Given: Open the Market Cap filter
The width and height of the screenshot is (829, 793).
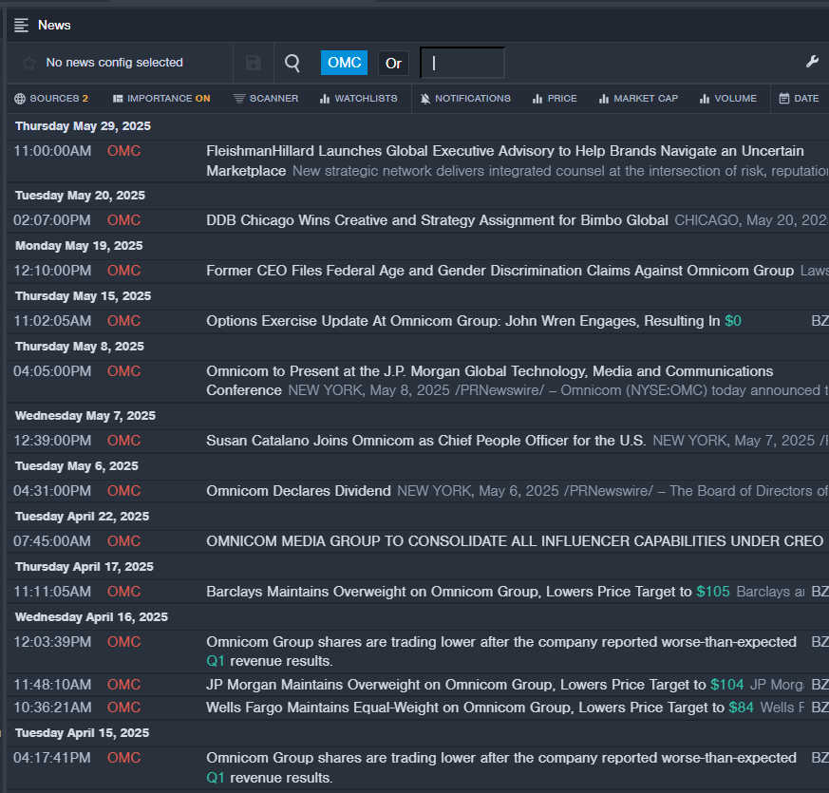Looking at the screenshot, I should [638, 99].
